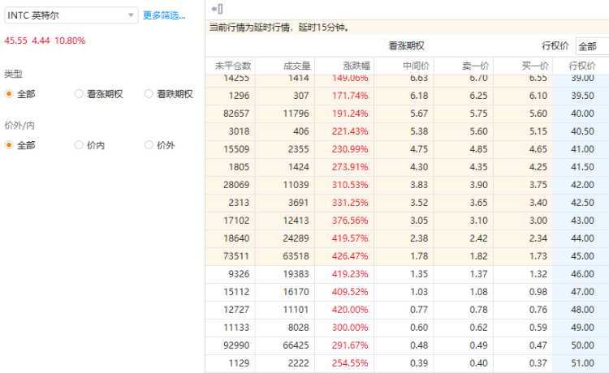Image resolution: width=609 pixels, height=373 pixels.
Task: Click change value 310.53%
Action: coord(350,185)
